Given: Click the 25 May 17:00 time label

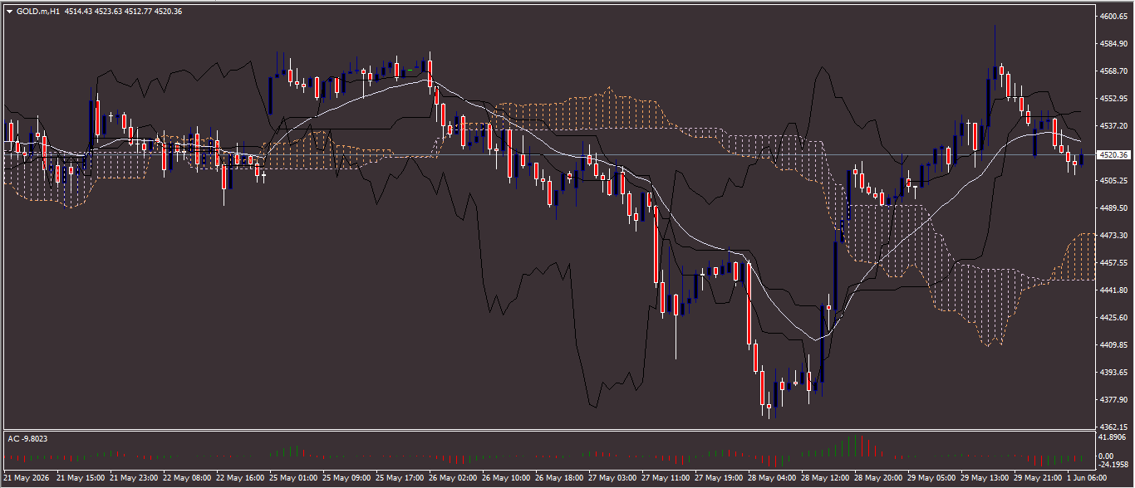Looking at the screenshot, I should [400, 479].
